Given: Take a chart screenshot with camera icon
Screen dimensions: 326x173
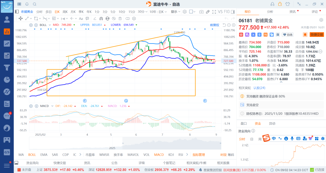Looking at the screenshot, I should pos(201,12).
